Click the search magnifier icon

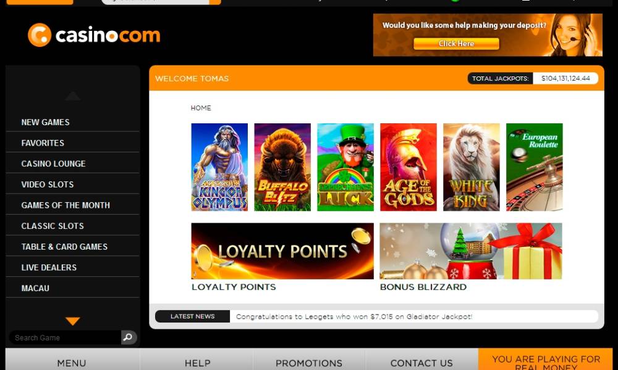(129, 337)
